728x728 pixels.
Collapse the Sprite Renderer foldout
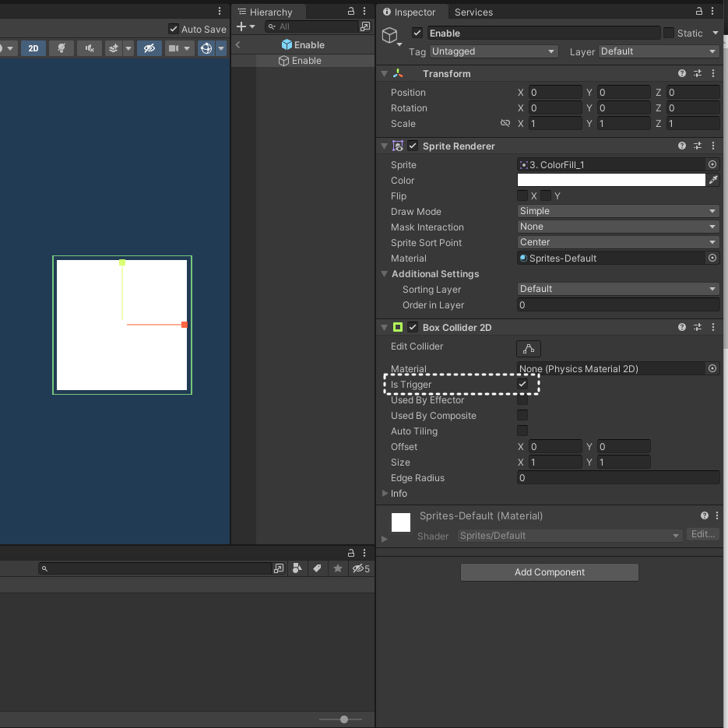[385, 146]
